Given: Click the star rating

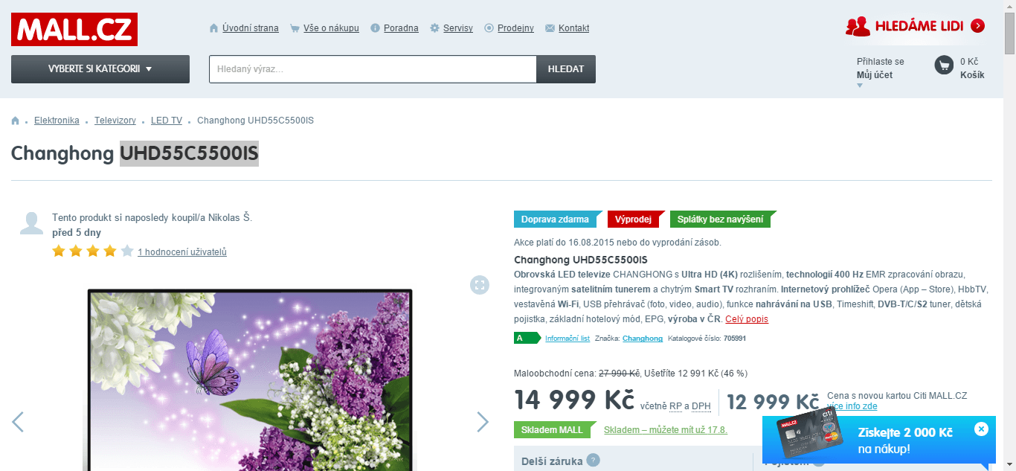Looking at the screenshot, I should coord(93,251).
